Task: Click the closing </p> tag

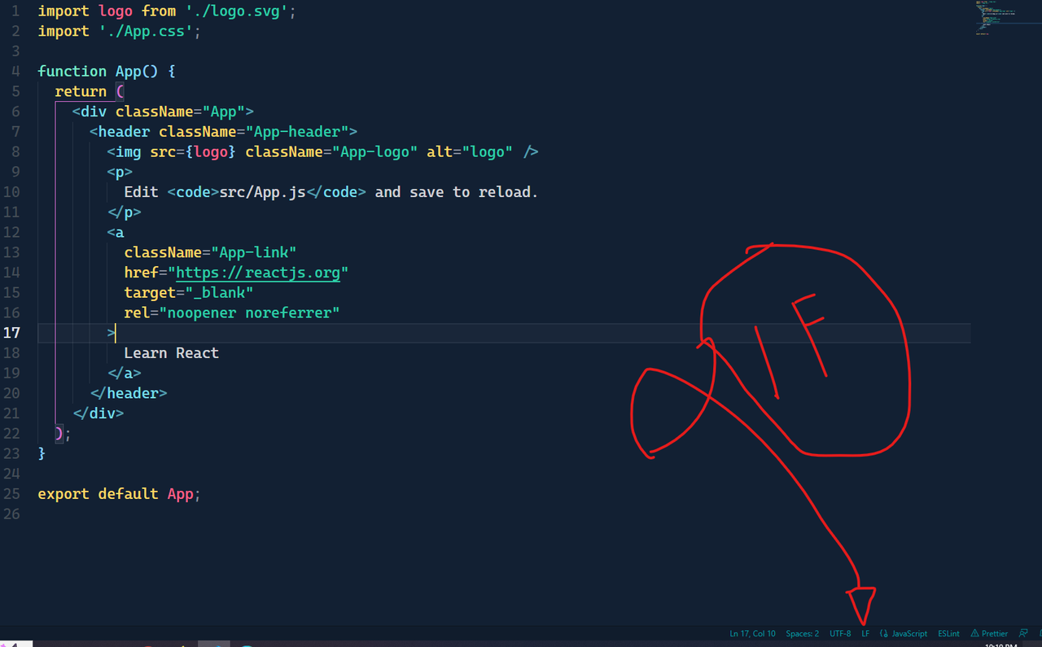Action: (x=124, y=212)
